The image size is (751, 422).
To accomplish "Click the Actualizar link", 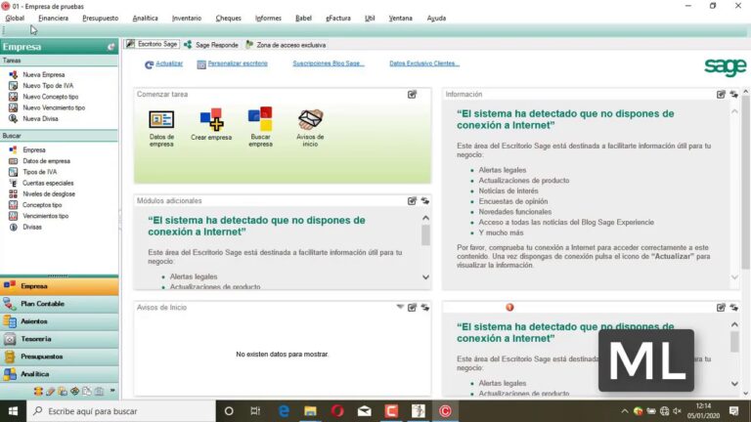I will click(169, 63).
